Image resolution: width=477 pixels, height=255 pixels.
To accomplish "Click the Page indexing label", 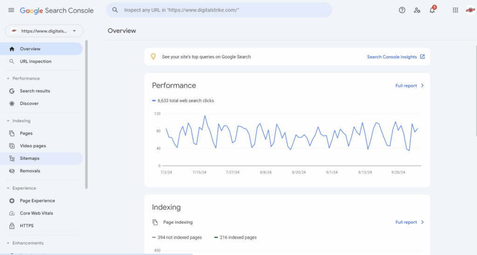I will coord(178,222).
